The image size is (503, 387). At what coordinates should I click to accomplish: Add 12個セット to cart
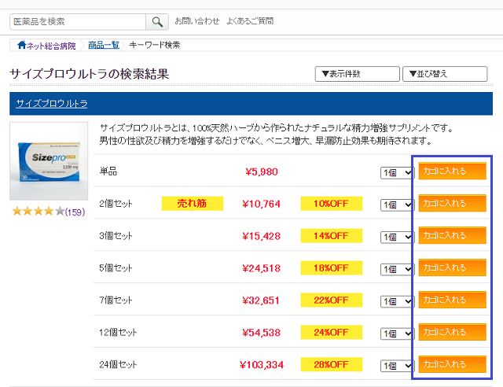(x=453, y=332)
